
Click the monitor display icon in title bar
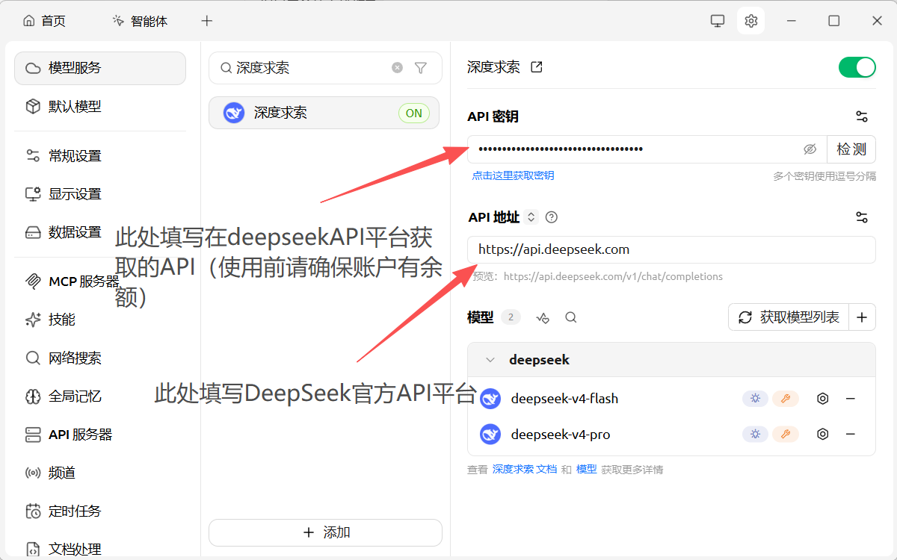(x=718, y=21)
